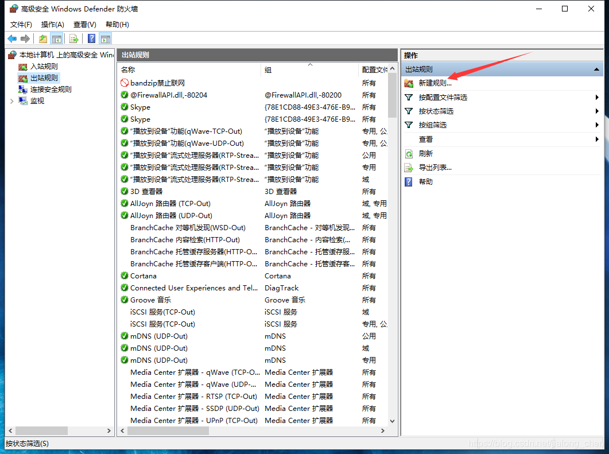Viewport: 609px width, 454px height.
Task: Click 按状态筛选 in the actions pane
Action: pyautogui.click(x=436, y=111)
